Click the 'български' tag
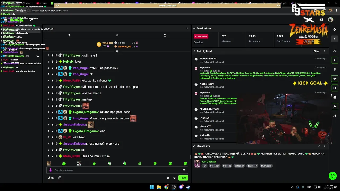 coord(266,166)
